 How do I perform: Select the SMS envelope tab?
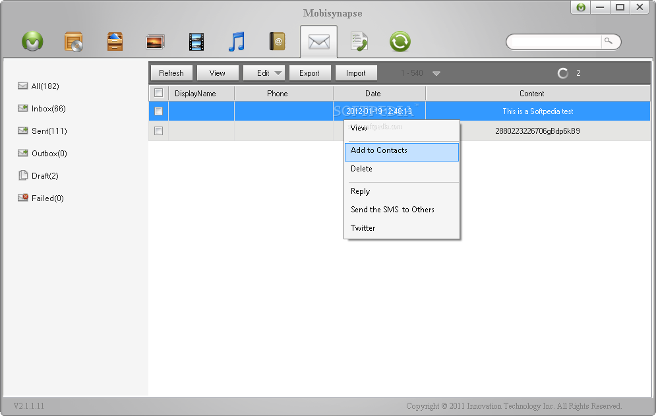[319, 42]
